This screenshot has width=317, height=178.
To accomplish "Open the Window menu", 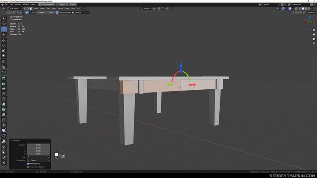I will tap(26, 4).
